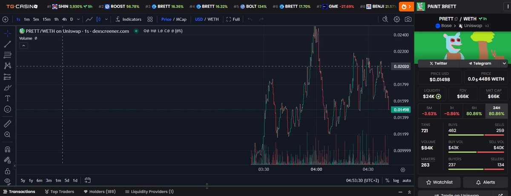
Task: Switch chart to 5m timeframe
Action: 36,19
